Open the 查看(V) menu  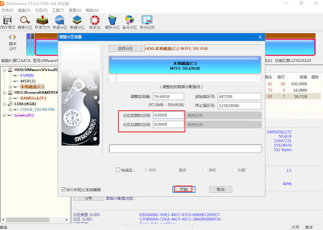[75, 10]
